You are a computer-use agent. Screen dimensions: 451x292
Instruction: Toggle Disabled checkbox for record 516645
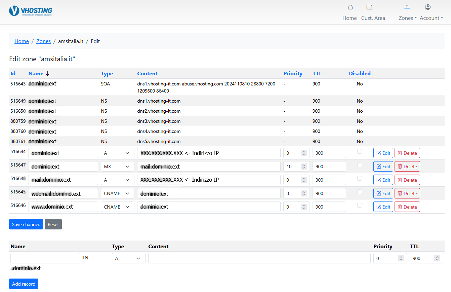360,192
